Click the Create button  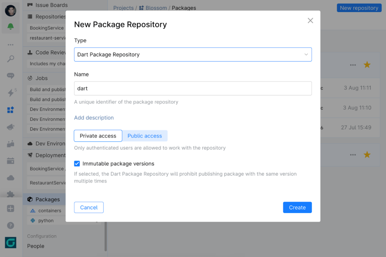(297, 208)
